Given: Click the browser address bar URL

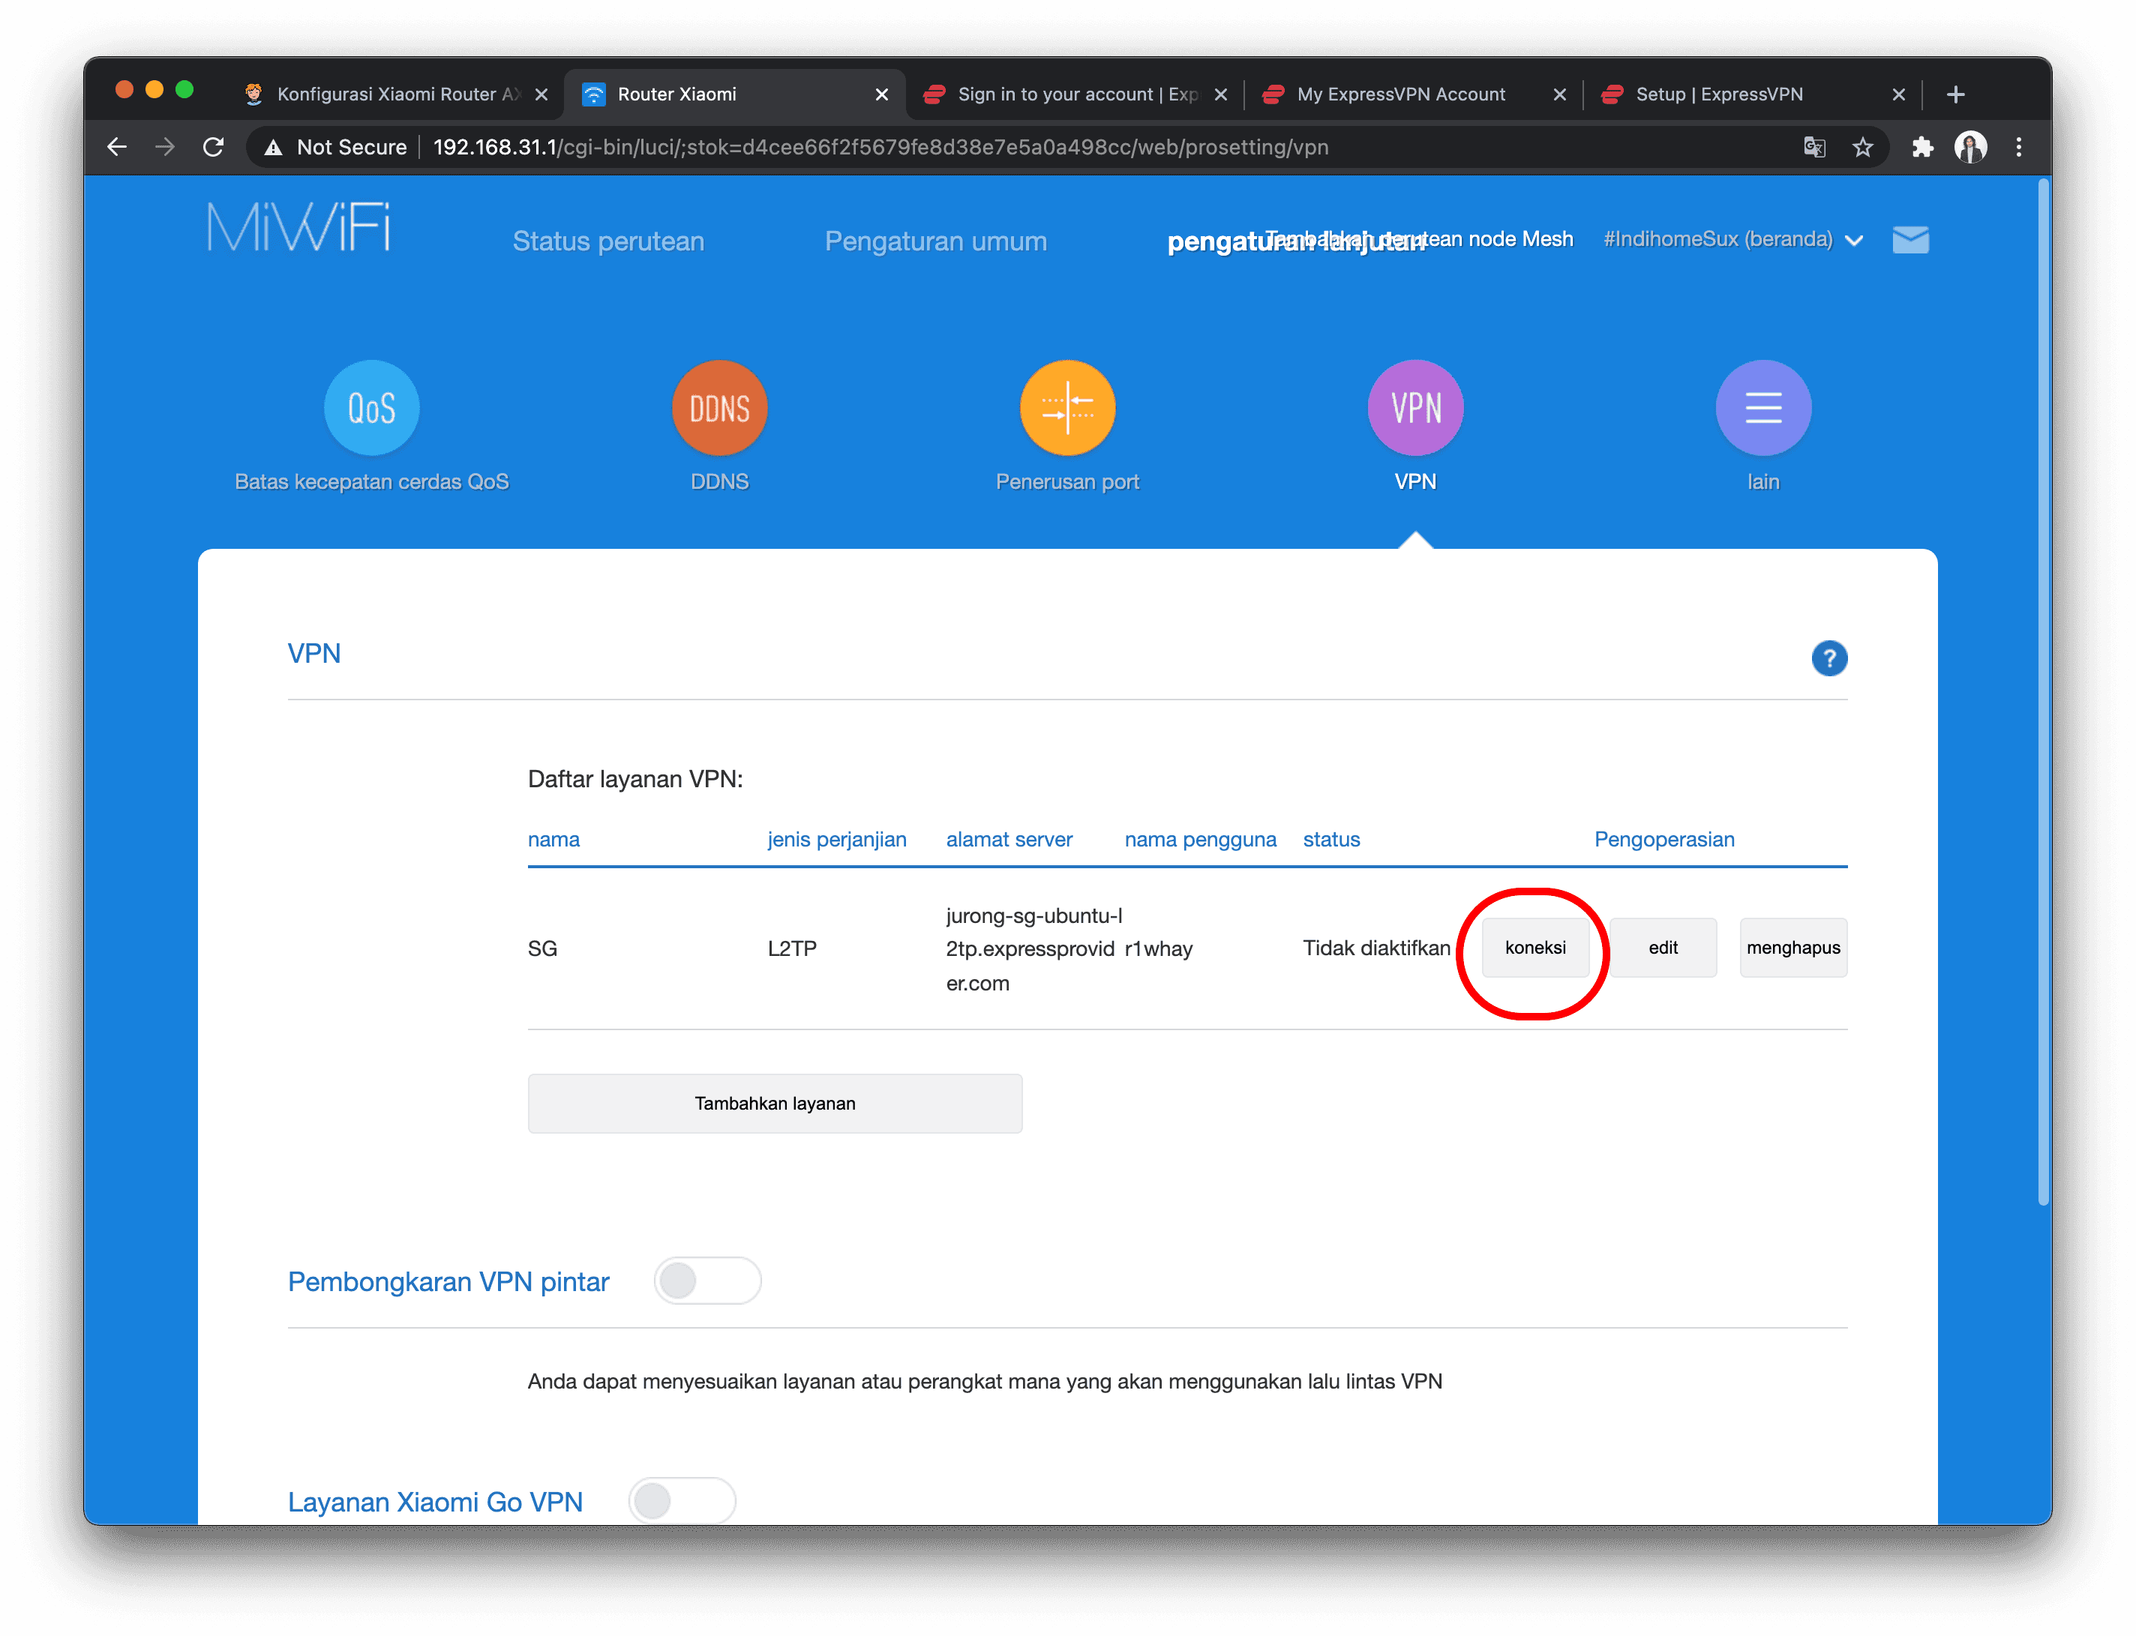Looking at the screenshot, I should click(880, 147).
